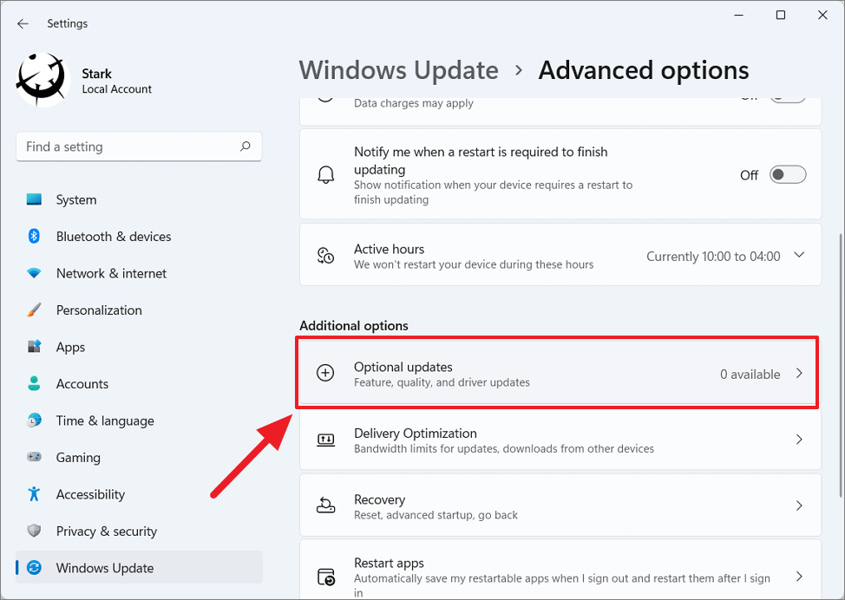Disable restart-required notifications toggle
The height and width of the screenshot is (600, 845).
tap(787, 174)
